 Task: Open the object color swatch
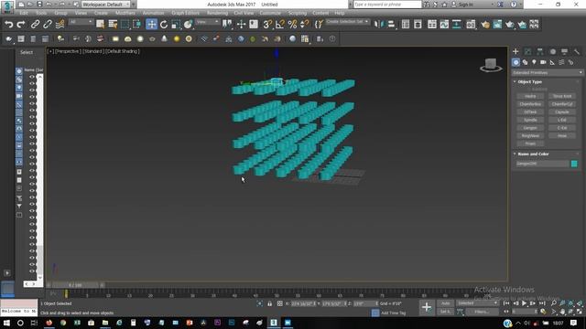574,164
